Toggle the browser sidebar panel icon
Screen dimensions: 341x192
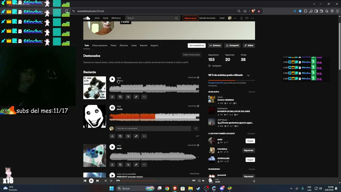tap(316, 11)
